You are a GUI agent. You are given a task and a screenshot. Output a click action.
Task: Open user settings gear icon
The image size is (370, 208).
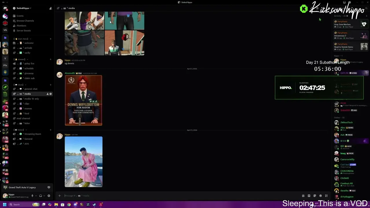pyautogui.click(x=49, y=196)
